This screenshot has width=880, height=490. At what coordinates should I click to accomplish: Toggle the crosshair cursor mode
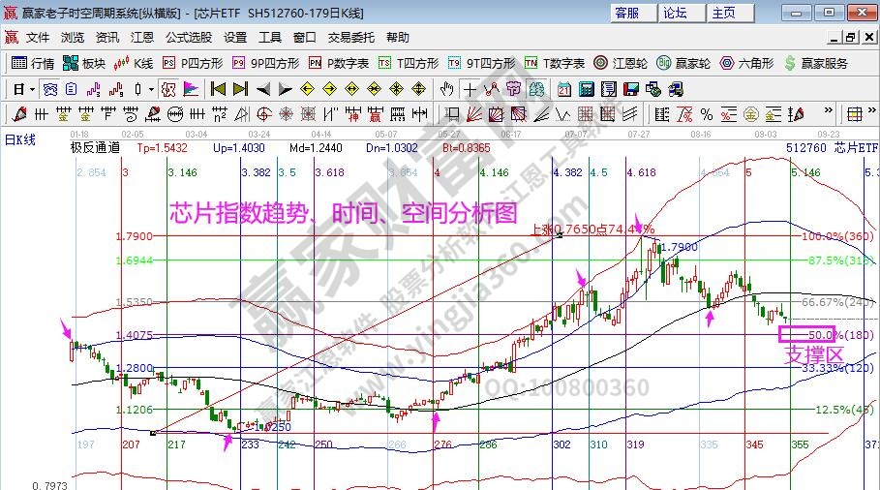(470, 89)
